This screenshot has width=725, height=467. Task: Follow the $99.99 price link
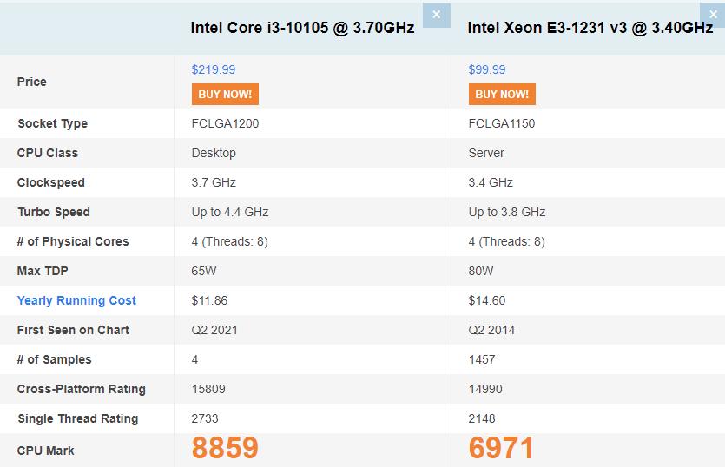(x=487, y=69)
